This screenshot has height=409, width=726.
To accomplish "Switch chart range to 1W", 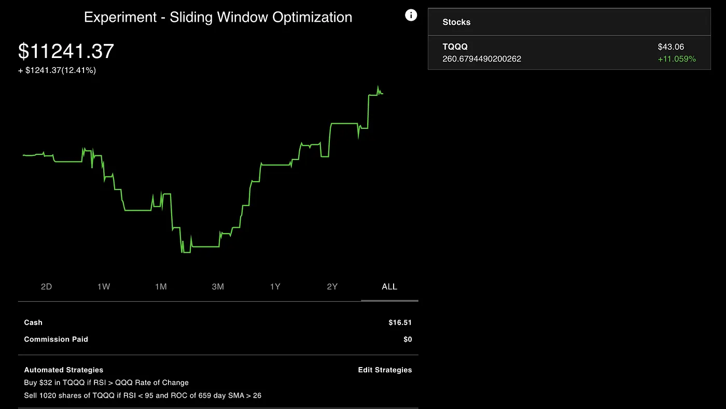I will 104,287.
